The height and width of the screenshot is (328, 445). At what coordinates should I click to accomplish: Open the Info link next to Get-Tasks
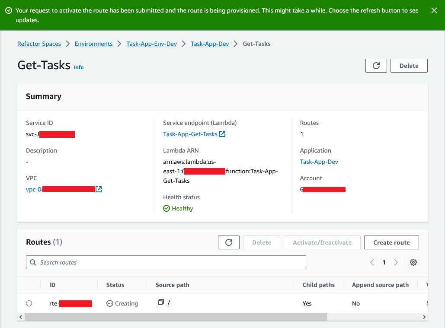pos(79,67)
